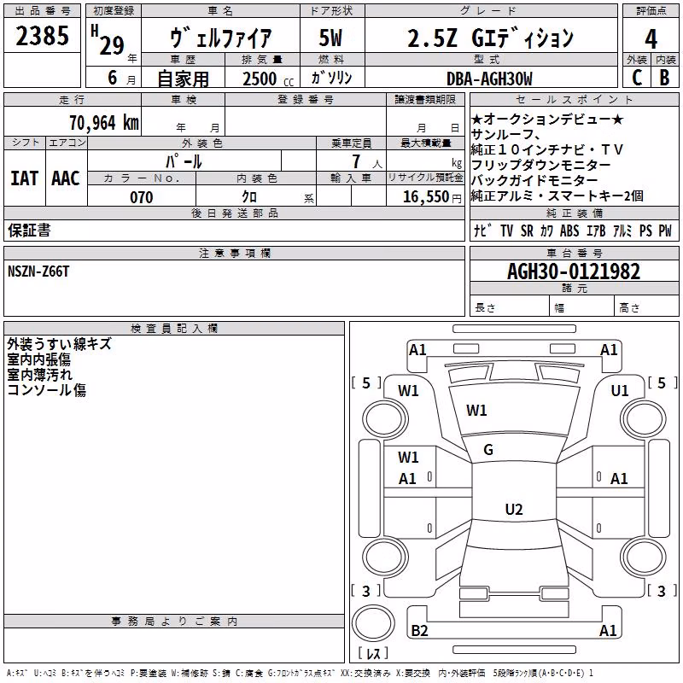Click the seating capacity 7人
The height and width of the screenshot is (683, 683).
[x=367, y=161]
